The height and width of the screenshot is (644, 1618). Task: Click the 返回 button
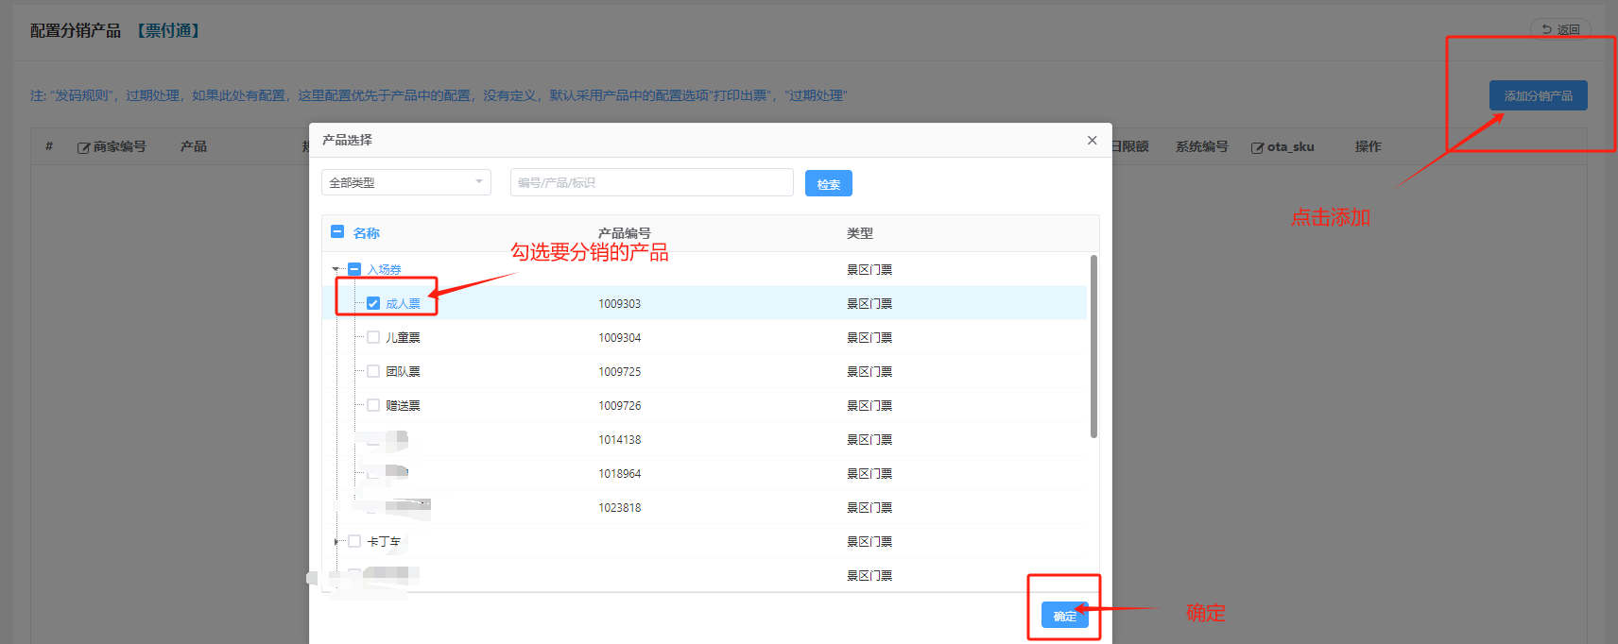[1560, 29]
